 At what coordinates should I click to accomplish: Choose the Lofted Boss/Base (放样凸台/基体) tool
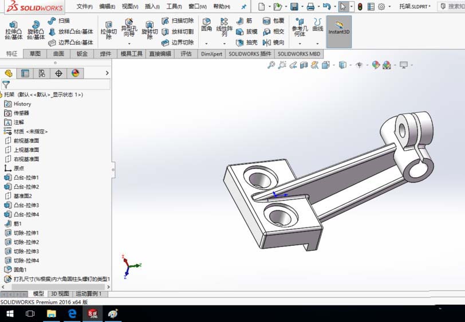tap(70, 32)
